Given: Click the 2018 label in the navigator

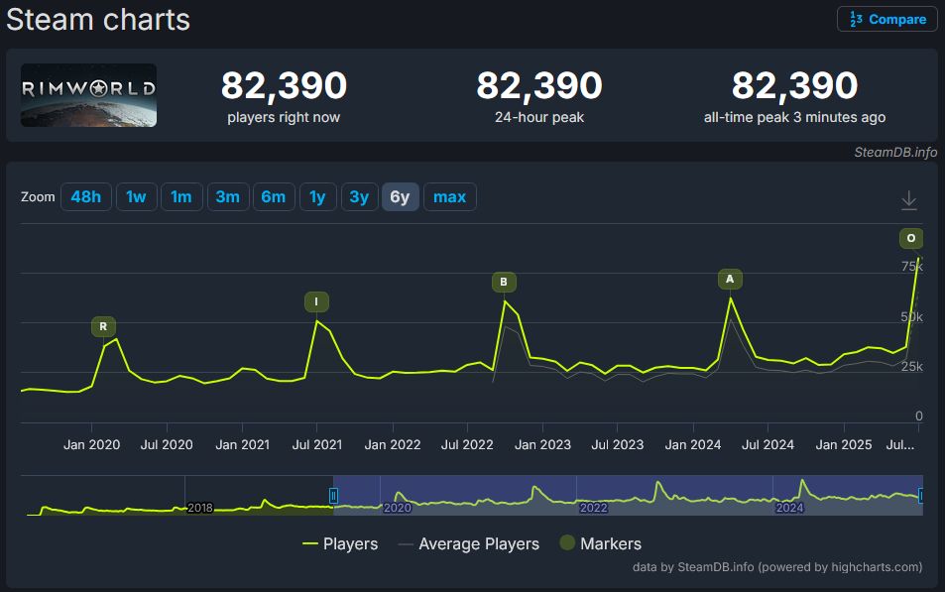Looking at the screenshot, I should tap(200, 508).
